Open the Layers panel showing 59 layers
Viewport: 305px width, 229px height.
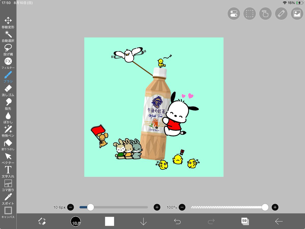[x=246, y=221]
